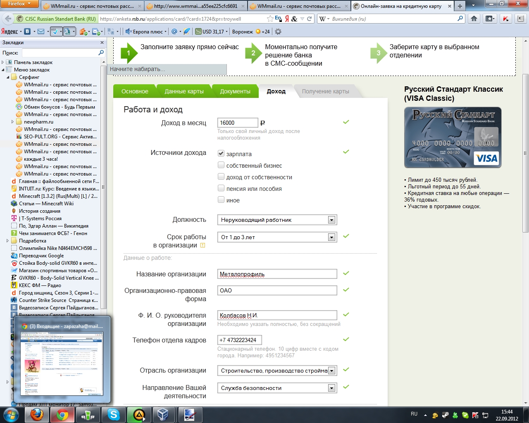Click the Yandex red Я icon in address bar

(287, 19)
